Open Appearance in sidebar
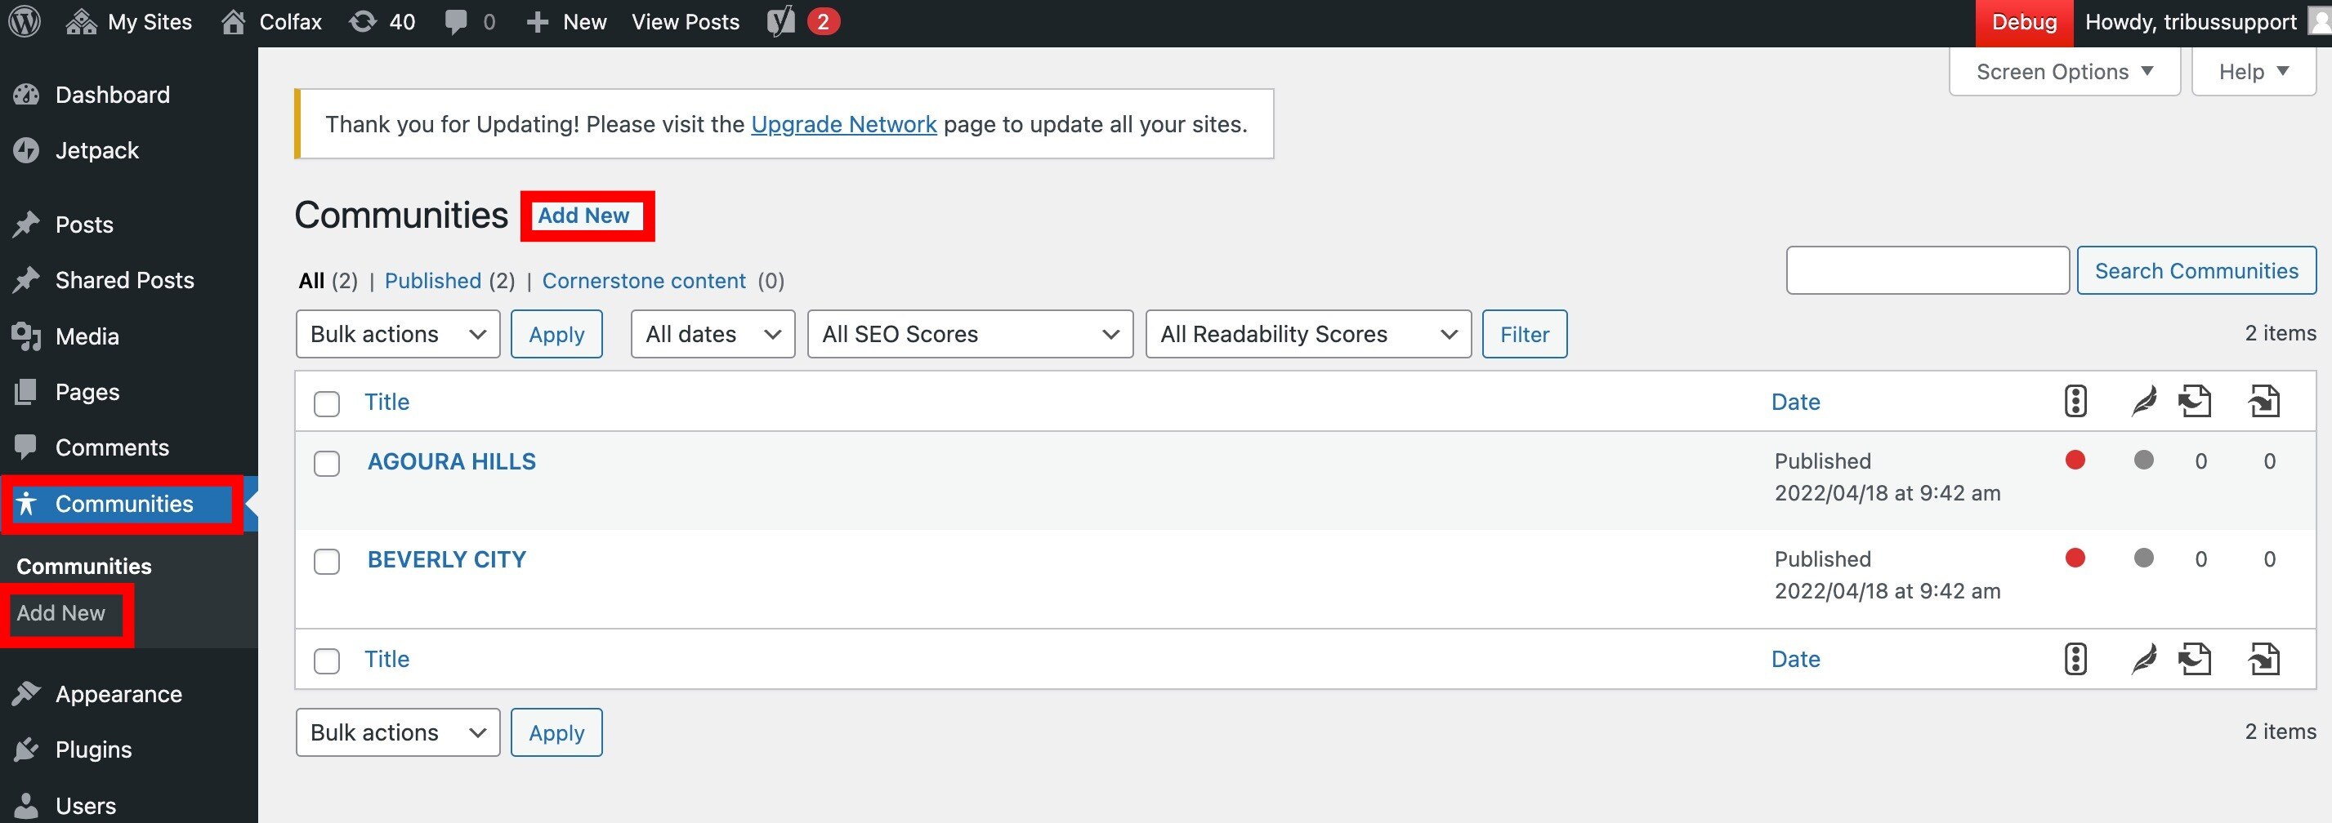This screenshot has width=2332, height=823. 118,694
